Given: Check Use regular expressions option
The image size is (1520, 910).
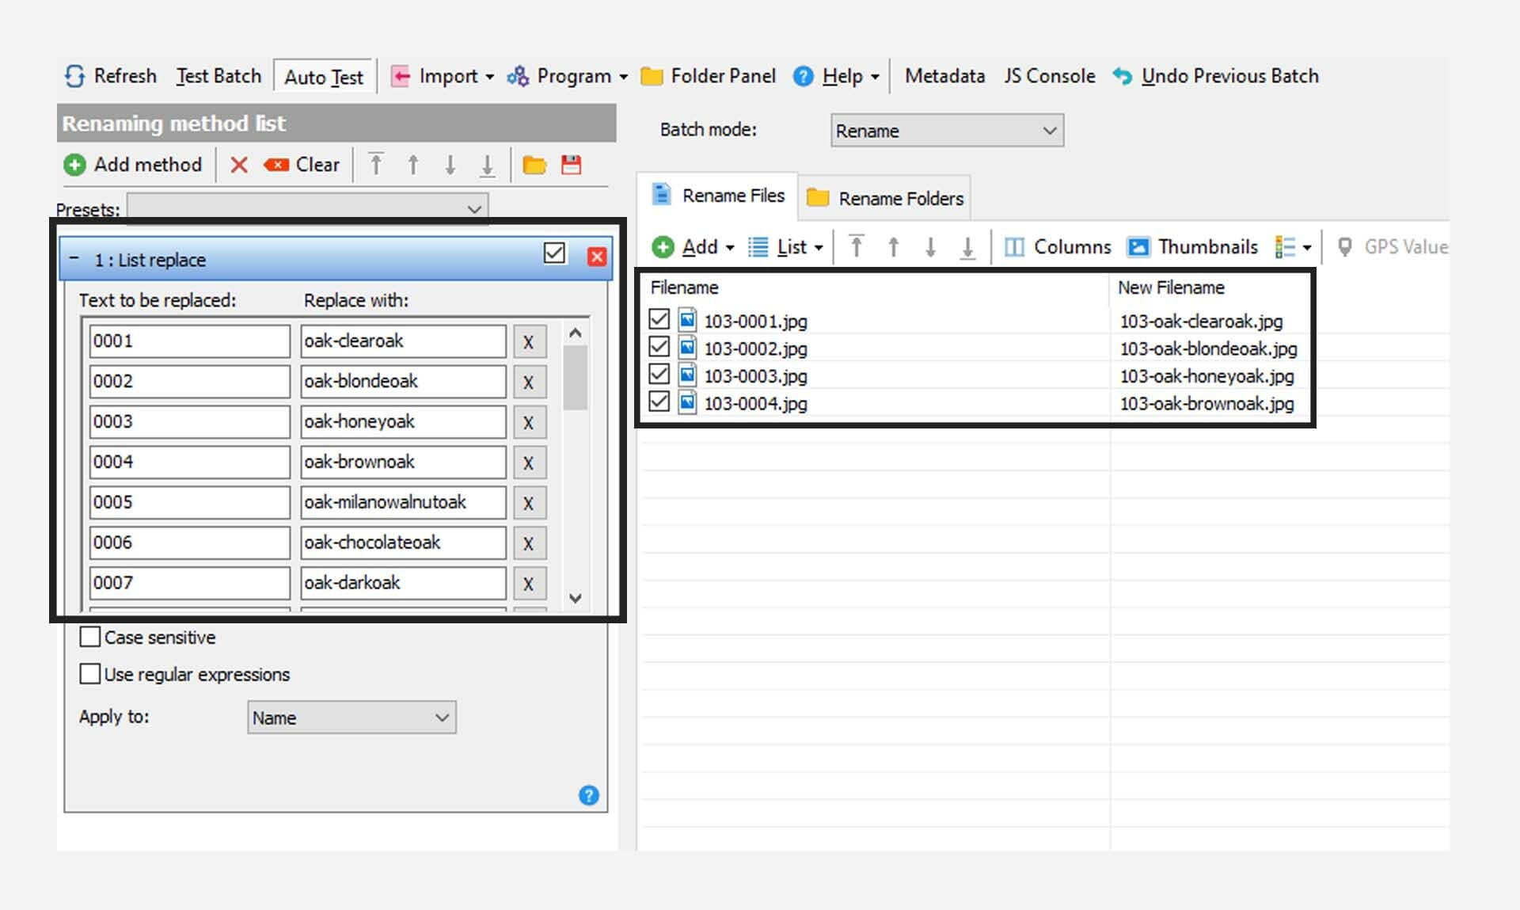Looking at the screenshot, I should pos(90,674).
